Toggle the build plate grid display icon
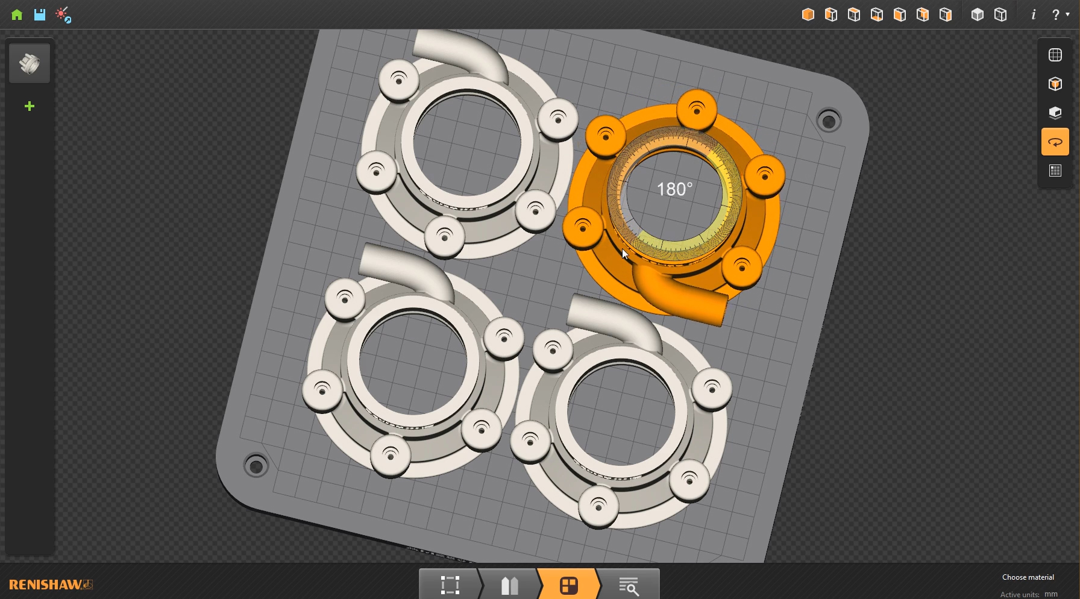The height and width of the screenshot is (599, 1080). [1055, 55]
